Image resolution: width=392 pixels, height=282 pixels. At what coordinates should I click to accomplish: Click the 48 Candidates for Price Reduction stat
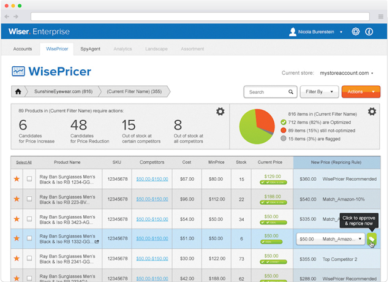(x=90, y=131)
